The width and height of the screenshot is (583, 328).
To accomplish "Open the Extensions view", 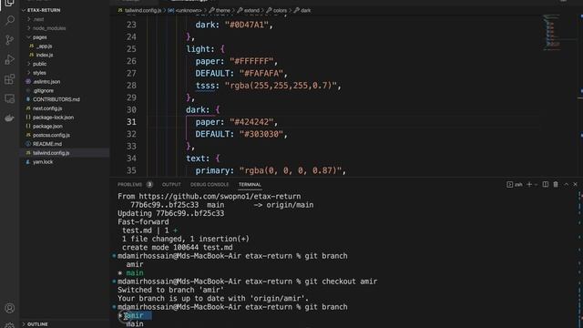I will click(x=10, y=79).
